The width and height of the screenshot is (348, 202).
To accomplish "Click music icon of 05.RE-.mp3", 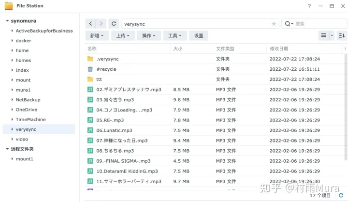I will [x=90, y=120].
